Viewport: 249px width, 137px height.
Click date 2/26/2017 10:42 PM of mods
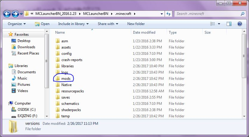click(x=148, y=79)
